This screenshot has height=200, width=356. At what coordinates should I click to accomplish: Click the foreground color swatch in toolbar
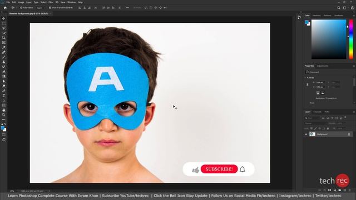click(2, 128)
